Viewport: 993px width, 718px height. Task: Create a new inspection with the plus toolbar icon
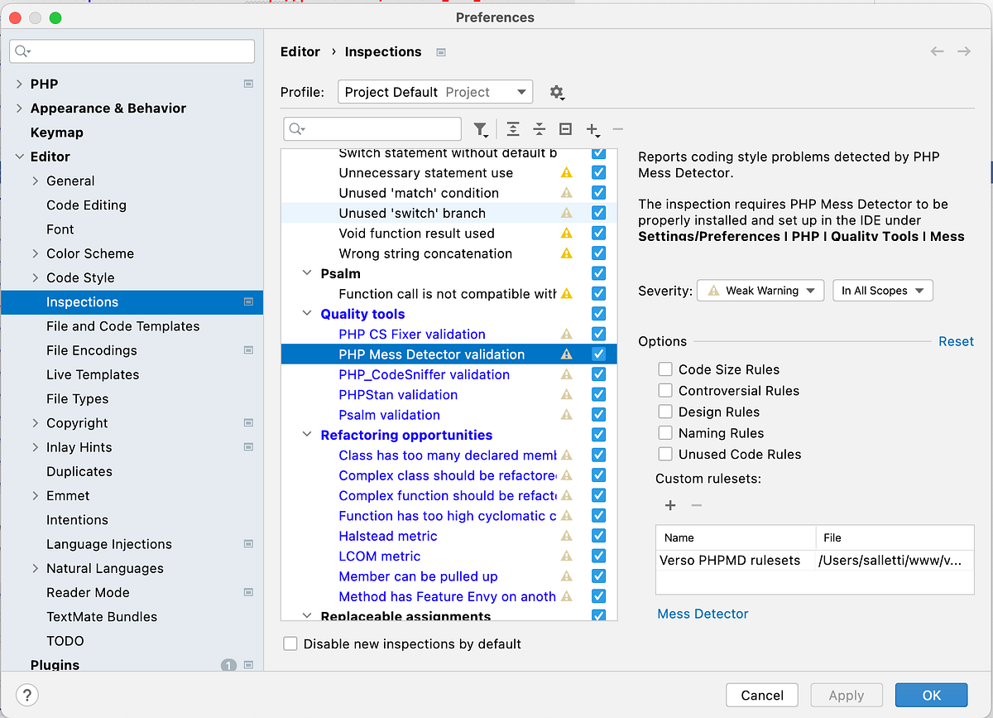click(592, 129)
